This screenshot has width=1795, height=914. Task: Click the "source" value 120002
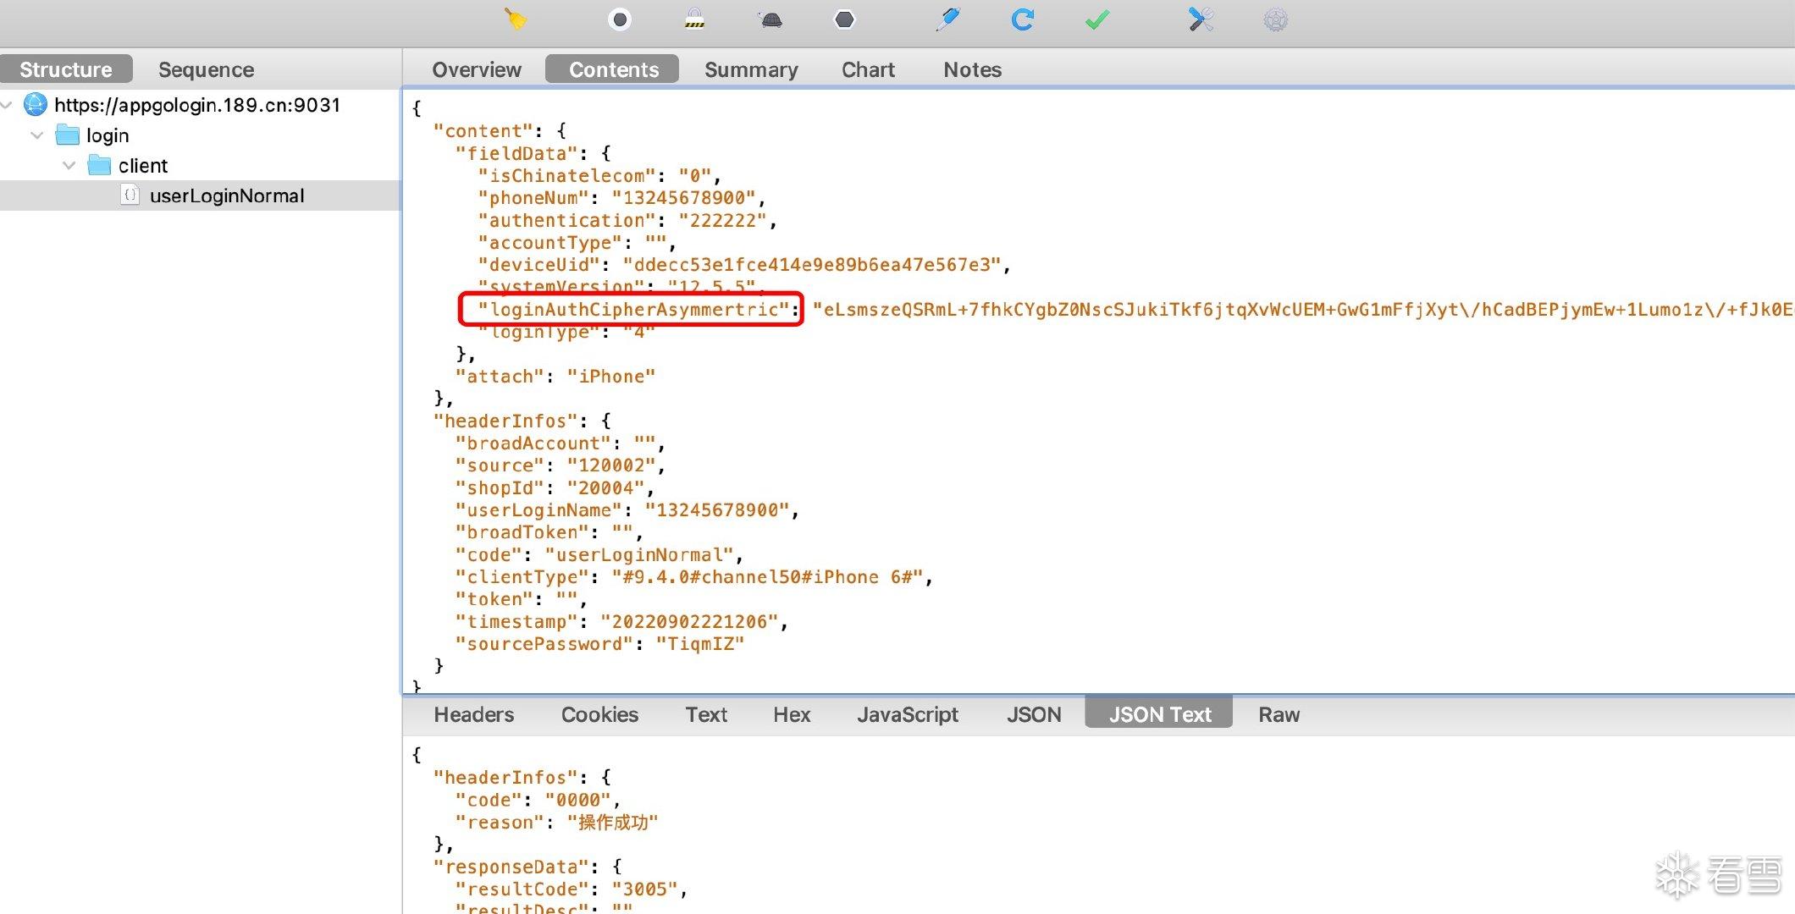pos(611,465)
